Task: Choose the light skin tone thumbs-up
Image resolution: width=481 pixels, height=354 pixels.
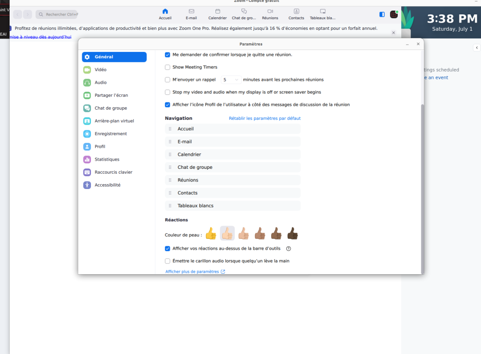Action: tap(228, 233)
